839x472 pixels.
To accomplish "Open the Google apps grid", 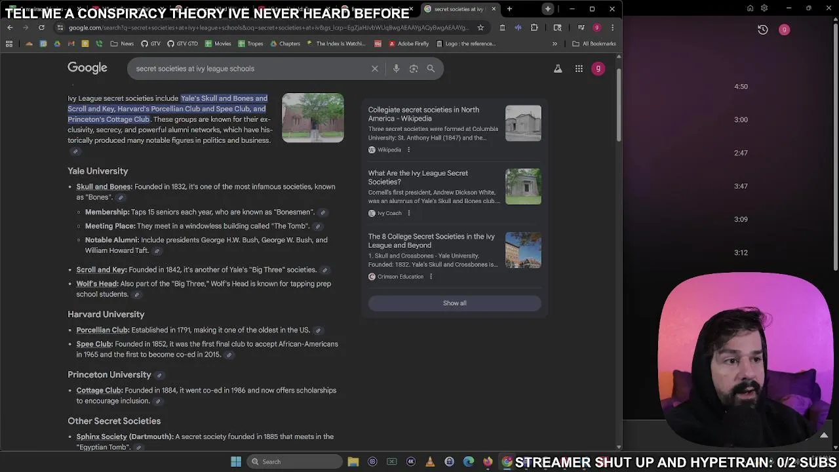I will [x=579, y=68].
